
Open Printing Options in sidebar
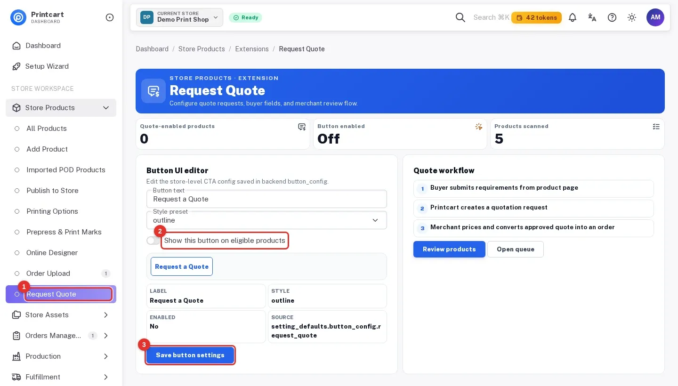pos(61,211)
